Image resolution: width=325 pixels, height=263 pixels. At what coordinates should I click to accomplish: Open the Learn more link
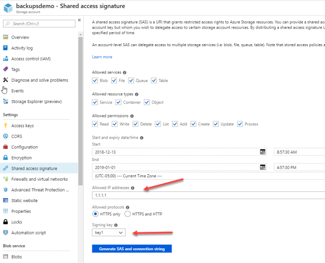click(102, 57)
